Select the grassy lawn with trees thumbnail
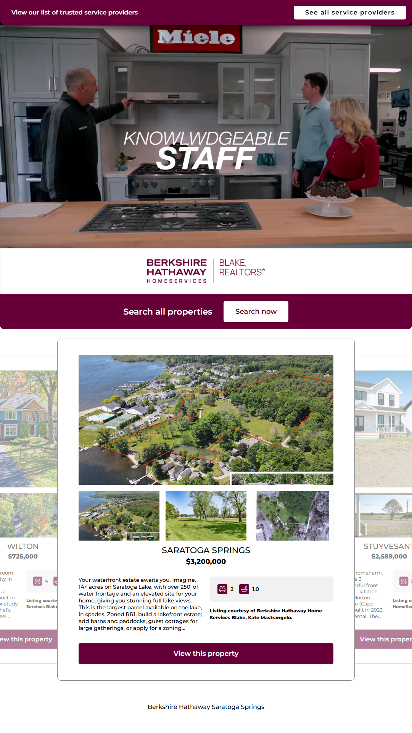412x733 pixels. [x=206, y=516]
